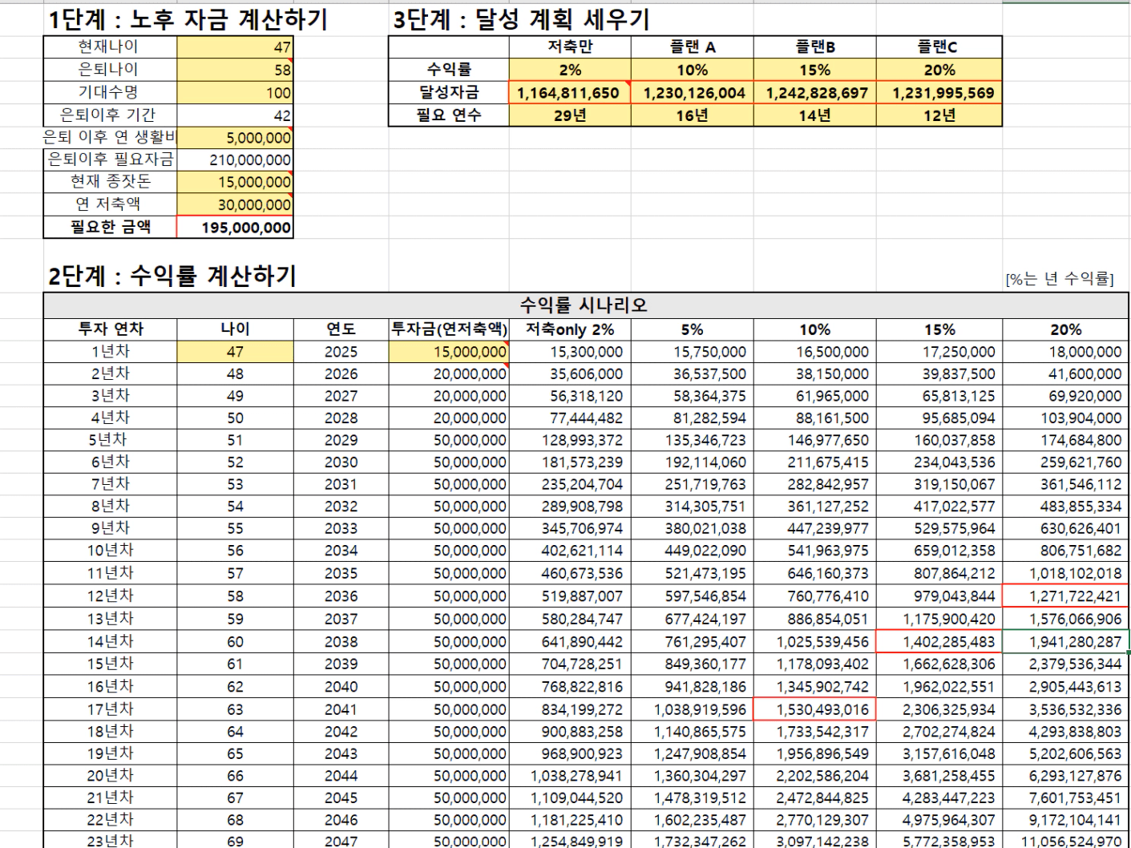Click the [%는 년 수익률] note
Screen dimensions: 1131x848
[x=1060, y=278]
